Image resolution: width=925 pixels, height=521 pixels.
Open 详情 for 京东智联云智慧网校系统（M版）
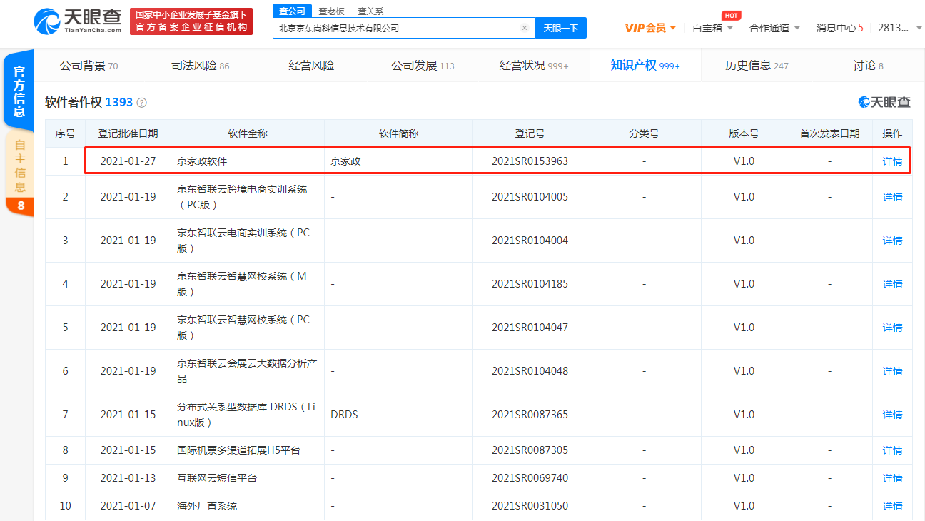click(892, 284)
